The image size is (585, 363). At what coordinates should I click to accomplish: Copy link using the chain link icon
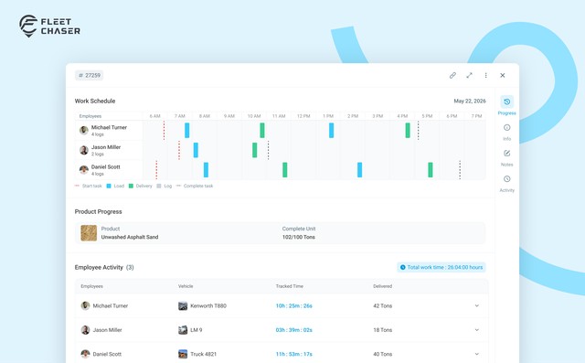pos(452,75)
